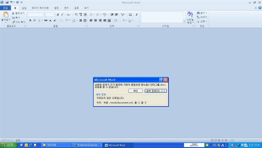Image resolution: width=262 pixels, height=148 pixels.
Task: Click Copy (복사) in clipboard group
Action: coord(16,17)
